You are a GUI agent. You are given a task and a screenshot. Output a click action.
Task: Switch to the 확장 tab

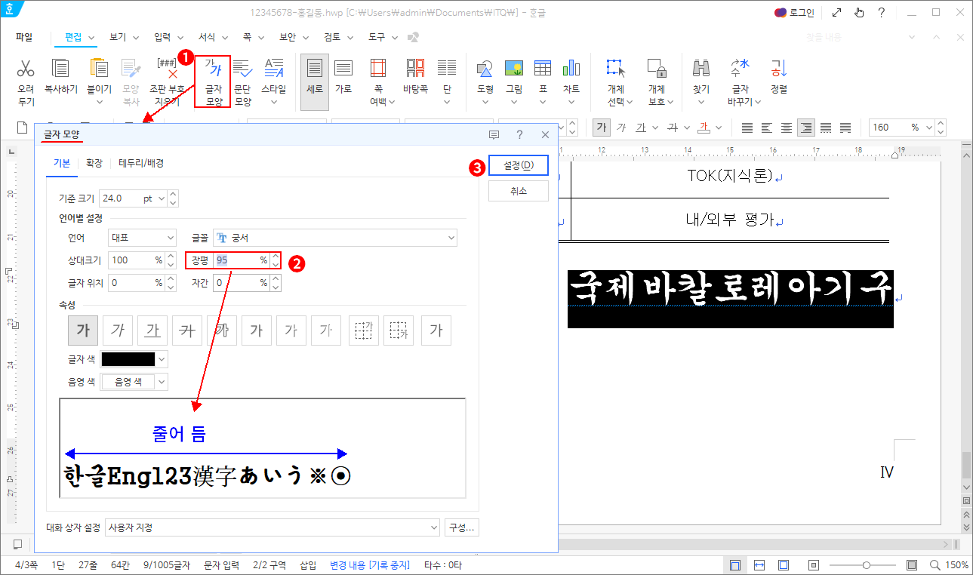[x=94, y=161]
